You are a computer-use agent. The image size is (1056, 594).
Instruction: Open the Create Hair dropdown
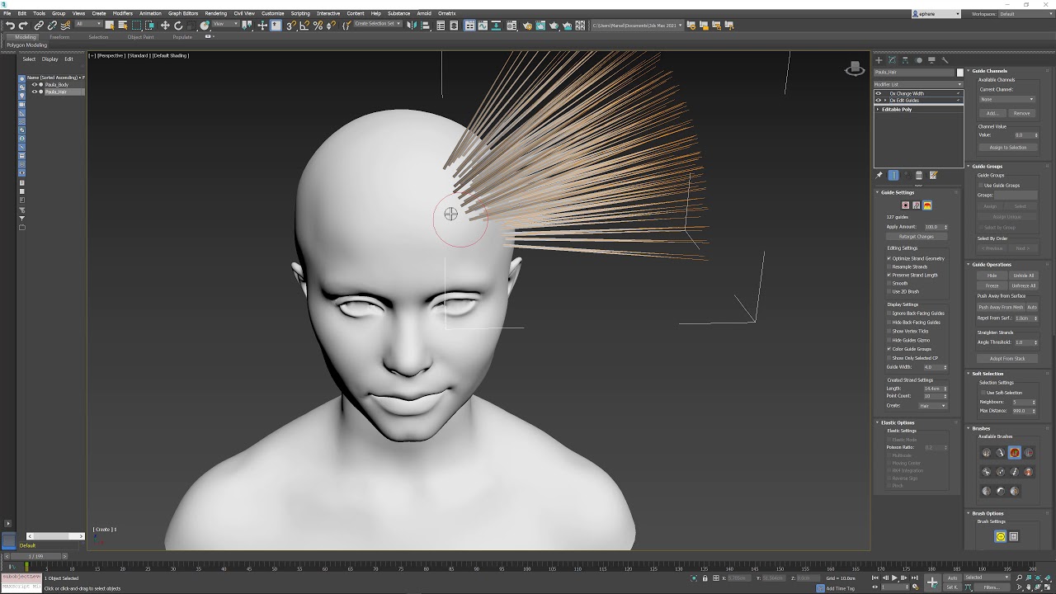(x=933, y=406)
